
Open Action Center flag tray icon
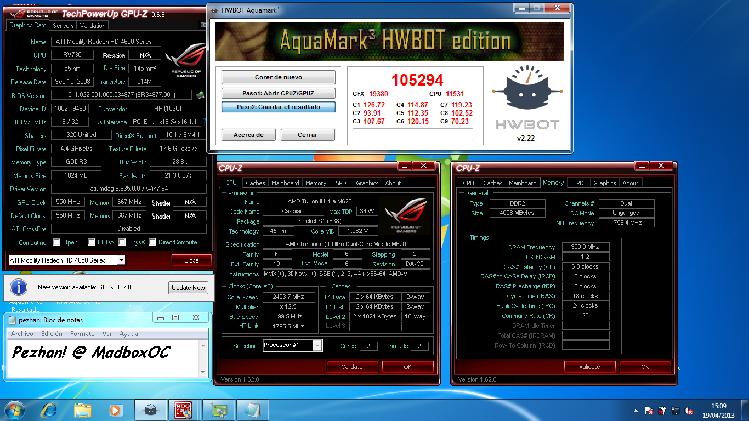tap(649, 411)
